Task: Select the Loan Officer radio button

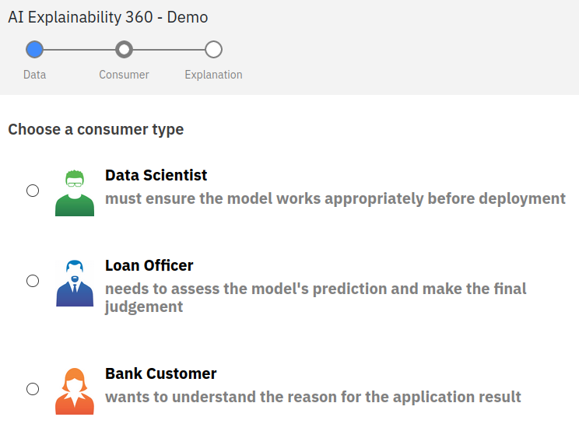Action: [x=33, y=281]
